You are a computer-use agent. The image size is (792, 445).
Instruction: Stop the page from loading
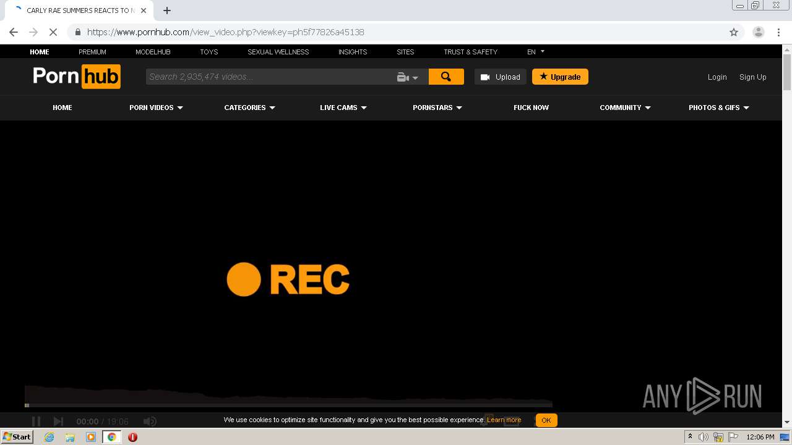[x=53, y=32]
